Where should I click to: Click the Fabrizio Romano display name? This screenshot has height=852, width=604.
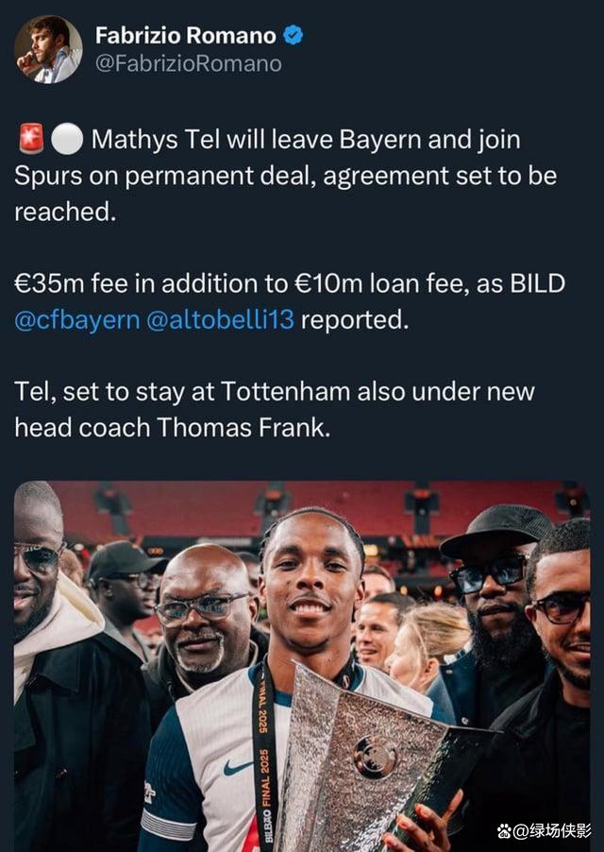186,35
